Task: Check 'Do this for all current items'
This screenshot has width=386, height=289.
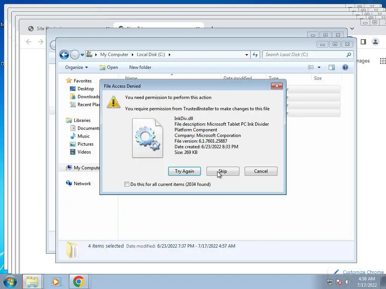Action: click(x=127, y=184)
